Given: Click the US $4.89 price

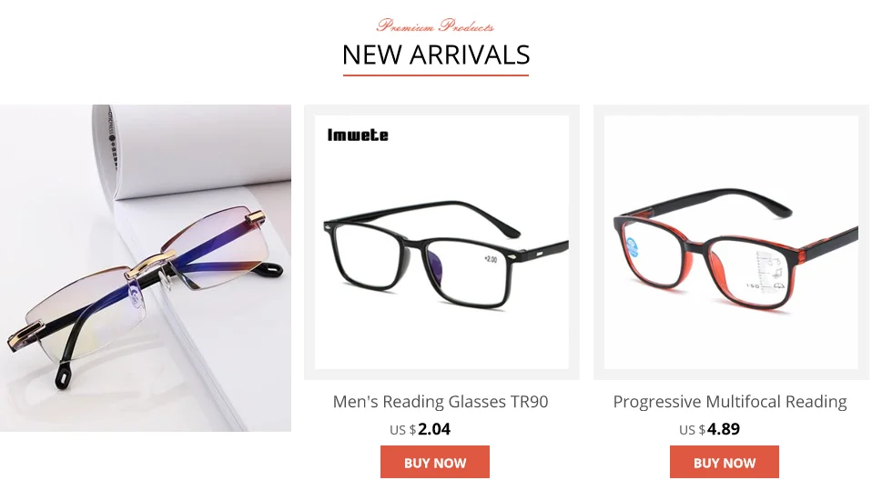Looking at the screenshot, I should point(709,429).
